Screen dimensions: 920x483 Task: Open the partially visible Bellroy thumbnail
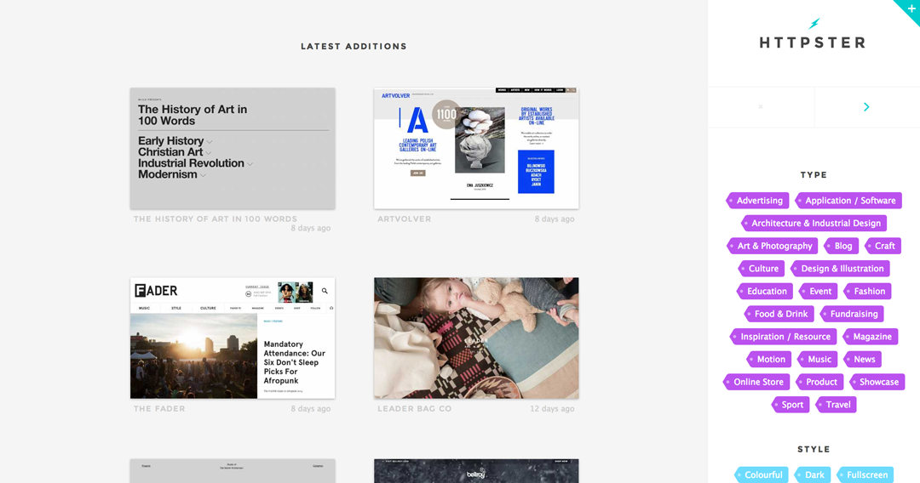tap(476, 471)
